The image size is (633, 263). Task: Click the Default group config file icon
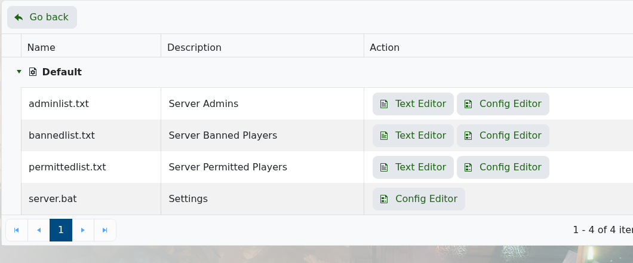(x=33, y=72)
